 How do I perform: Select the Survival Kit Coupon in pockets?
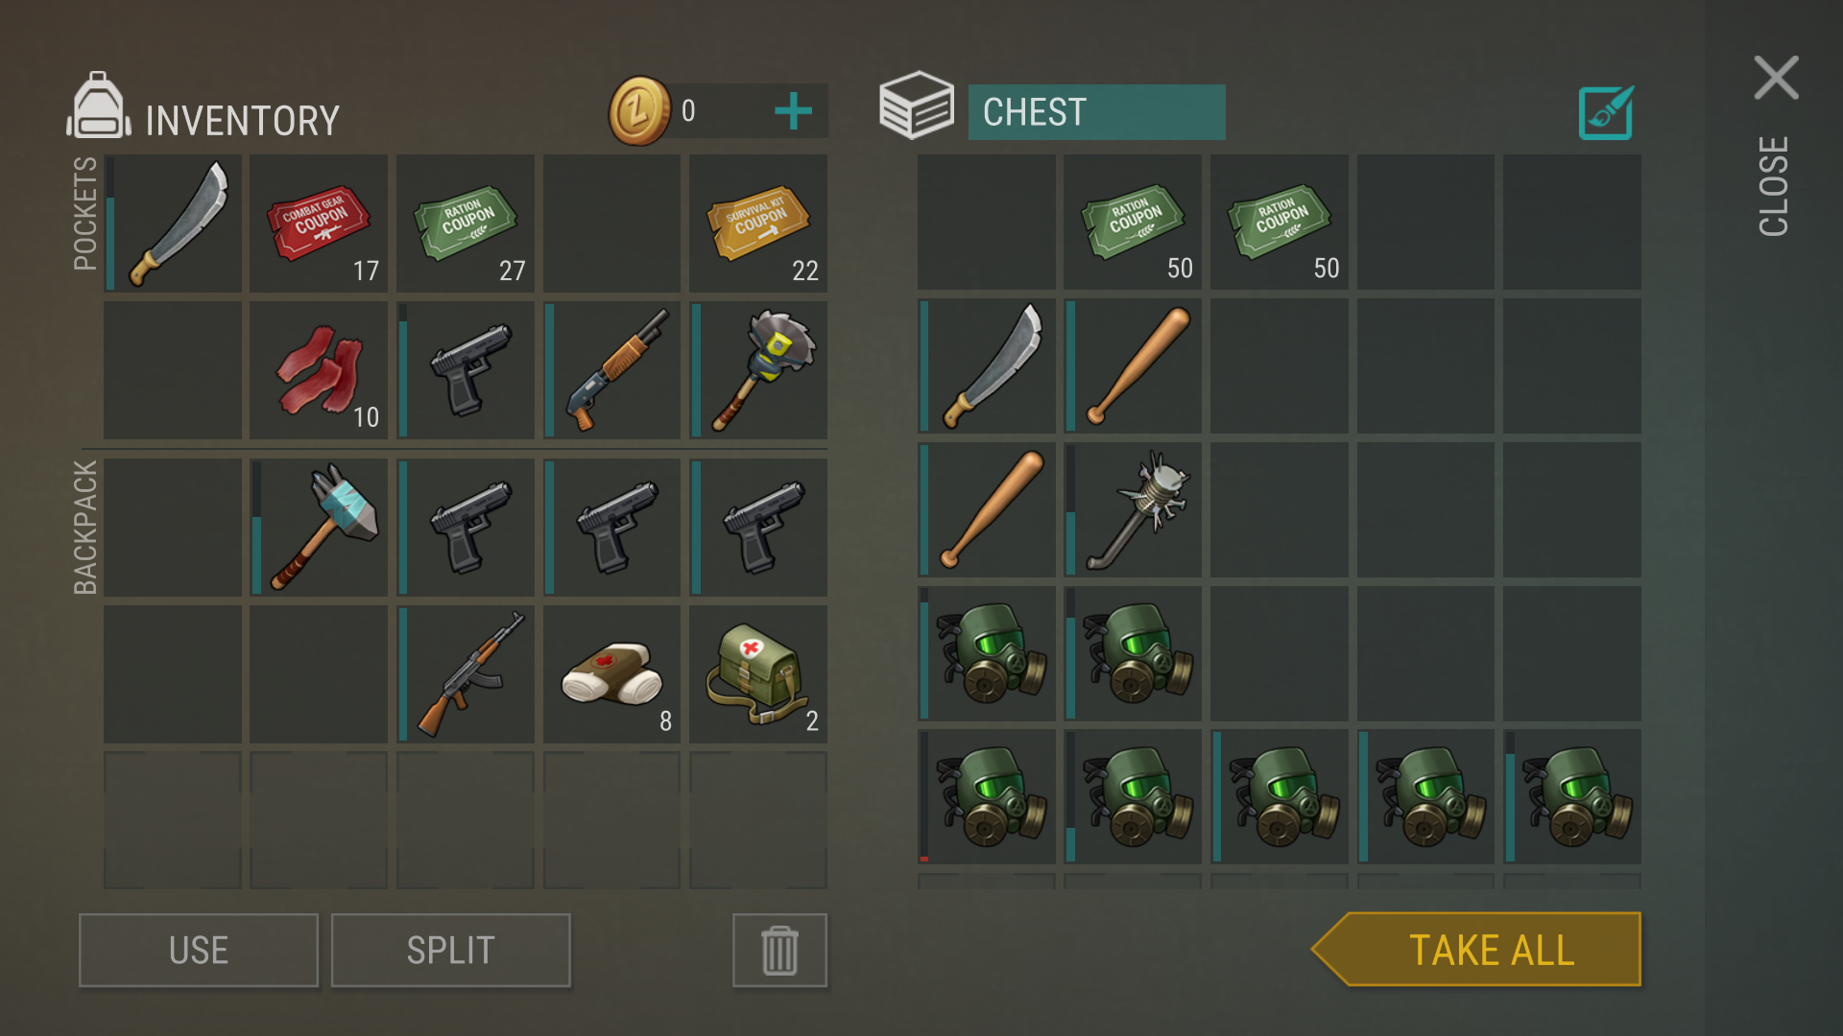click(x=758, y=224)
